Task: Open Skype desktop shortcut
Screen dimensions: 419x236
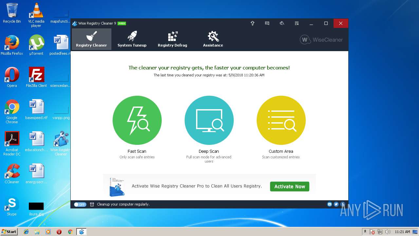Action: 12,206
